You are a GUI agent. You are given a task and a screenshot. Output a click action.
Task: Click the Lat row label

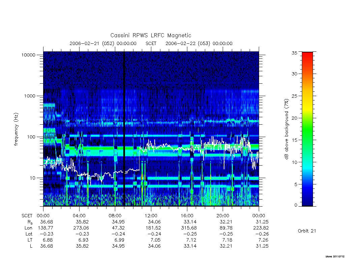tap(29, 234)
